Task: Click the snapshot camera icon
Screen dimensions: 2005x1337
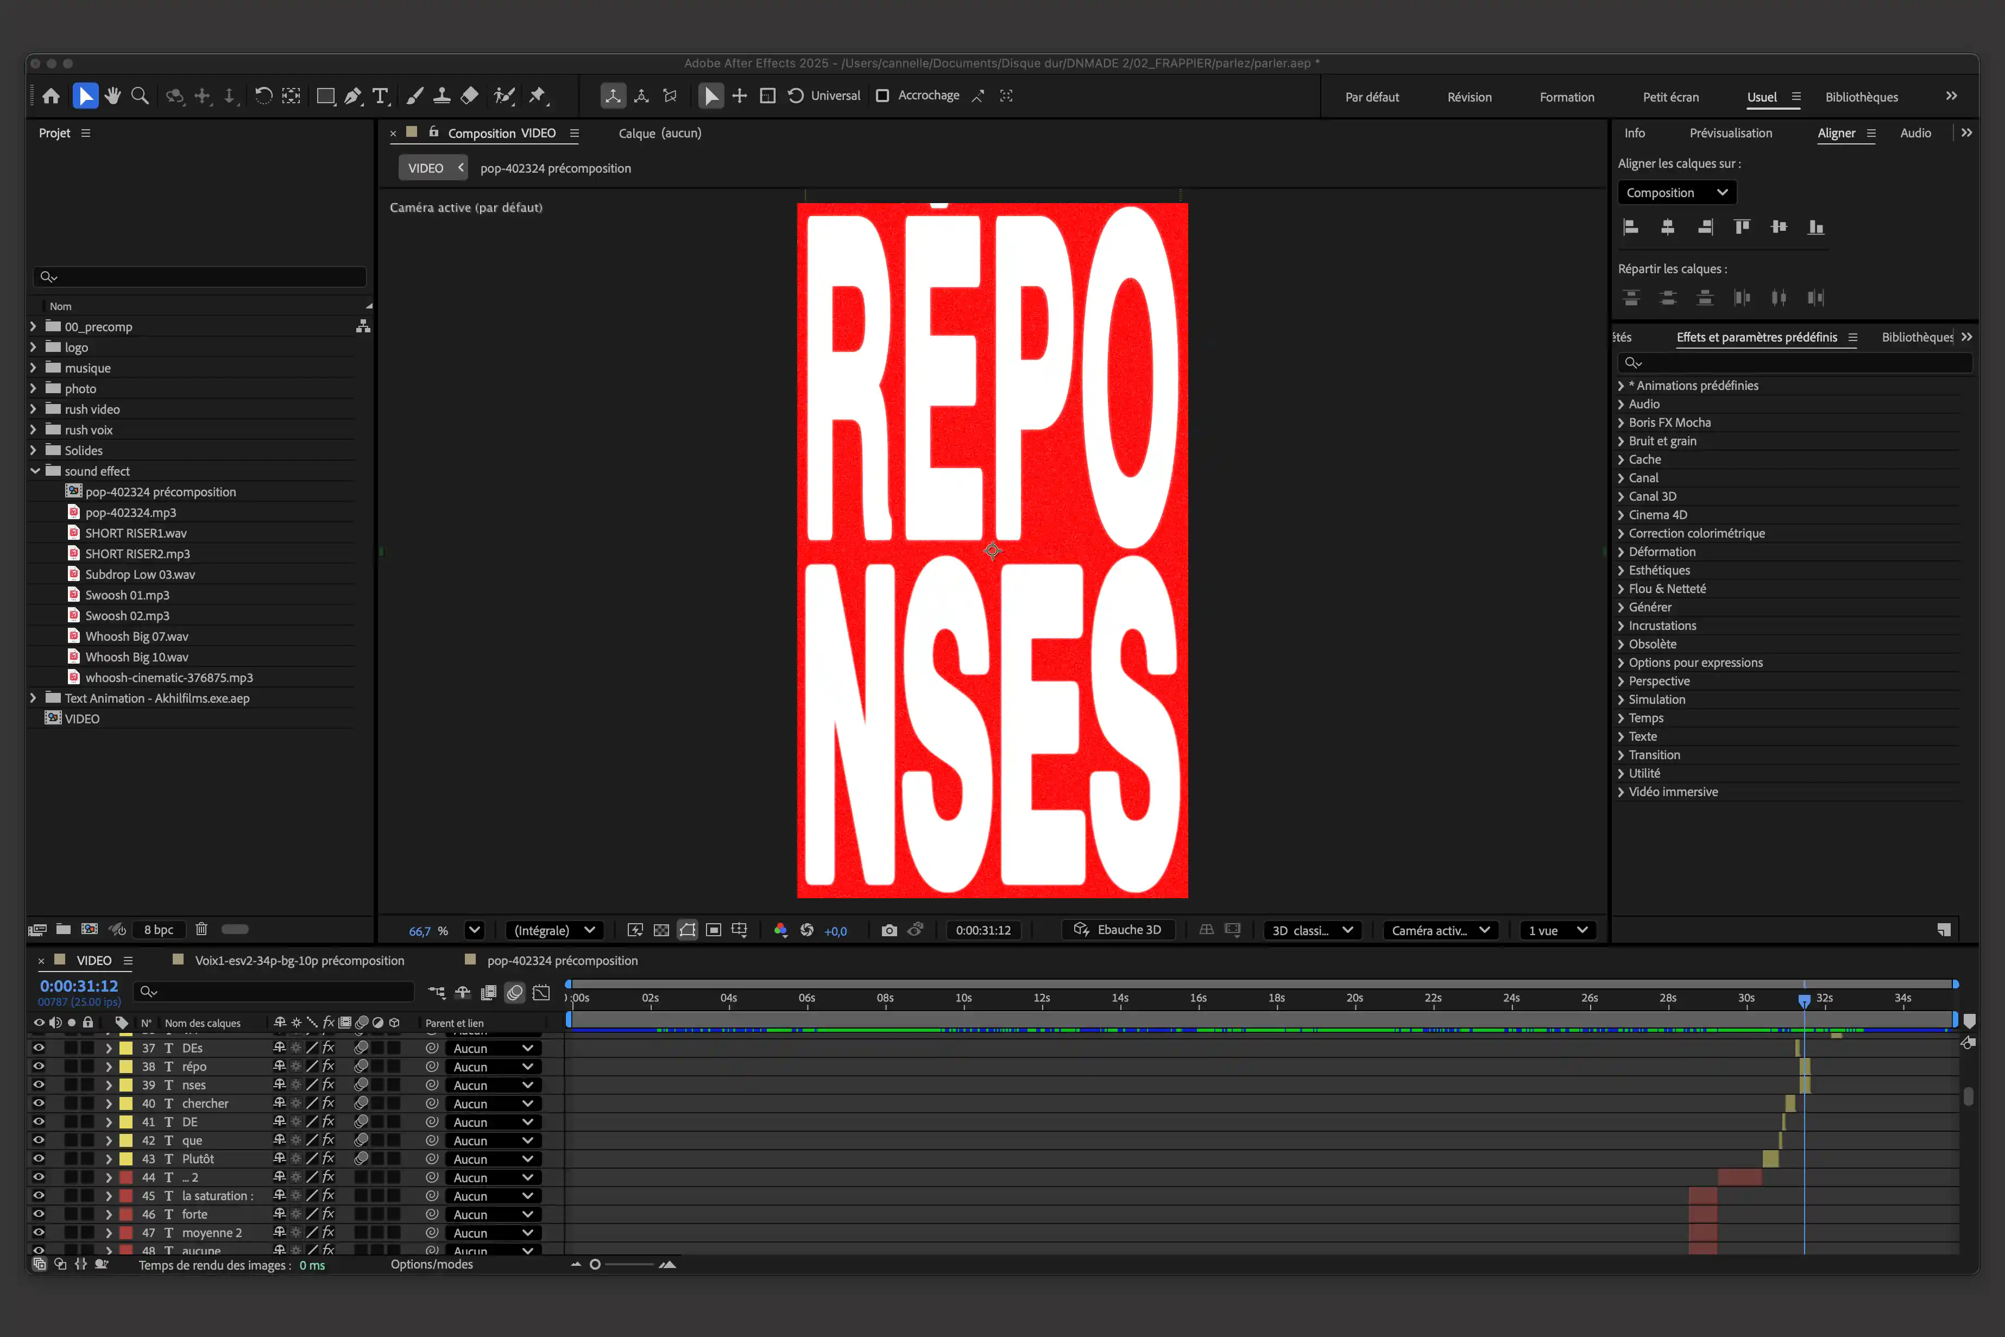Action: (x=889, y=930)
